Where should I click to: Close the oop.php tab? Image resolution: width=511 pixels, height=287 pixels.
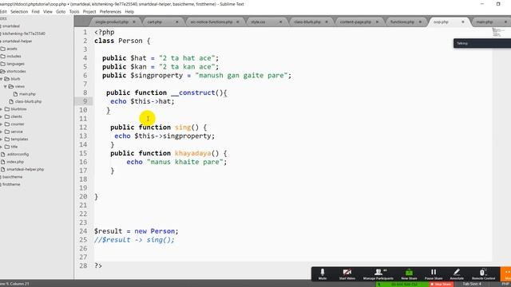tap(463, 22)
